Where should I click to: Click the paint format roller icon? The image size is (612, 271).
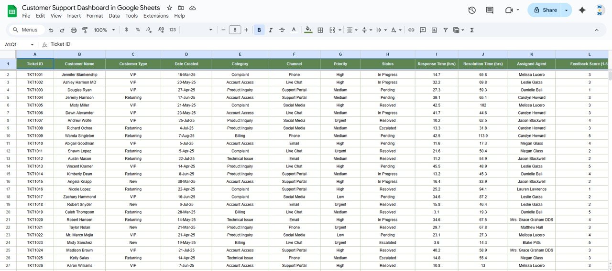click(85, 30)
